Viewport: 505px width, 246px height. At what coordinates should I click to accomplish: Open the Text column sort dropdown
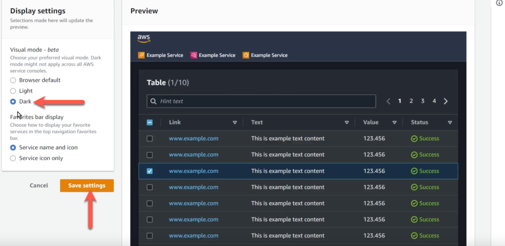pyautogui.click(x=347, y=123)
